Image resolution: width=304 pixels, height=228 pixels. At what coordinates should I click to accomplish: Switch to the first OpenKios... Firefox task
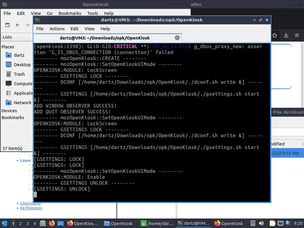click(83, 223)
